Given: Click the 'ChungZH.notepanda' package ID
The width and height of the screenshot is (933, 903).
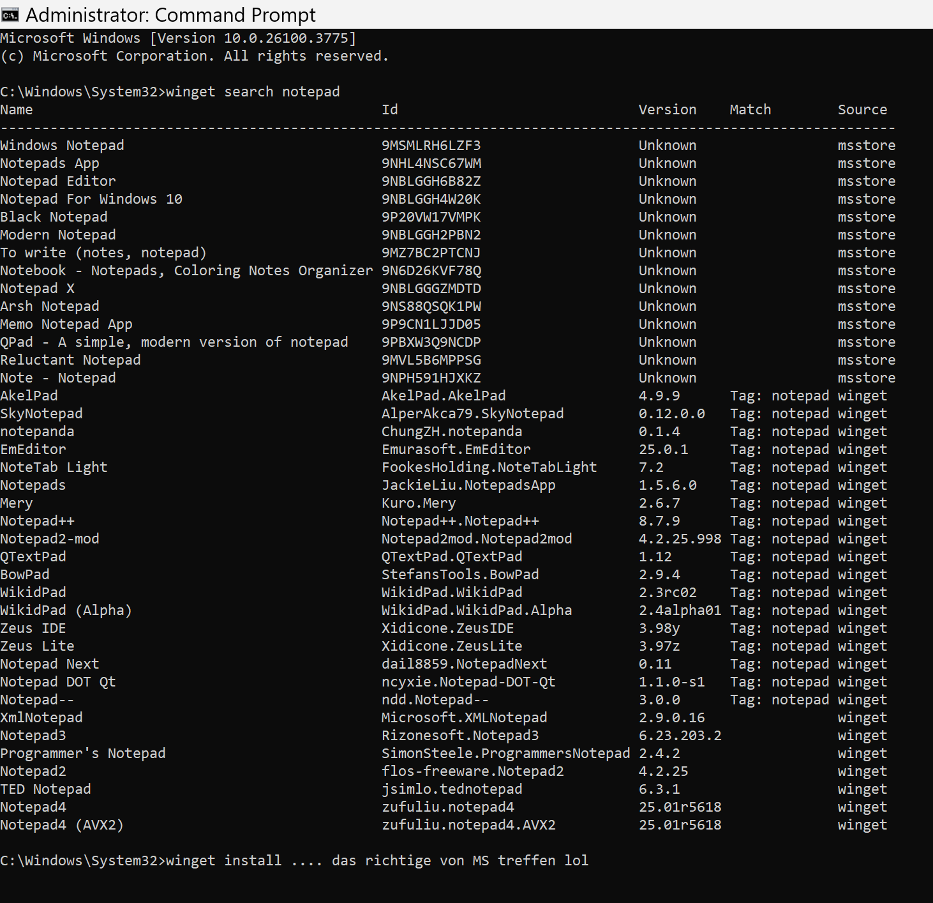Looking at the screenshot, I should 452,432.
